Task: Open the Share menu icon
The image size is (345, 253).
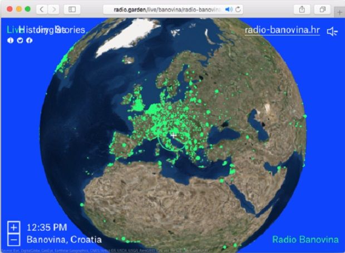Action: pos(302,9)
